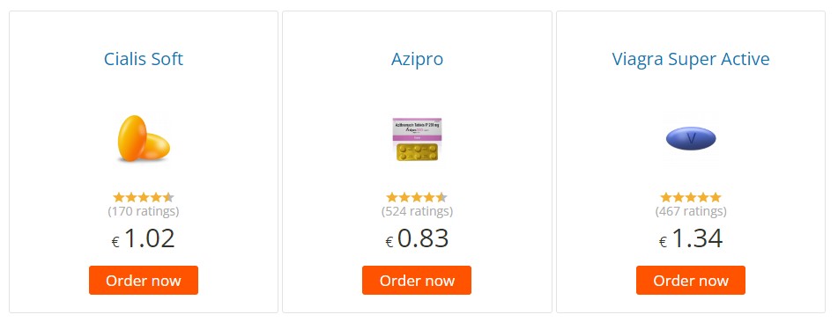This screenshot has height=322, width=838.
Task: Click the five-star rating for Viagra Super Active
Action: click(691, 198)
